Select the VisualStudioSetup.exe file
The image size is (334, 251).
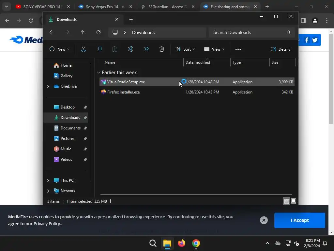tap(197, 82)
